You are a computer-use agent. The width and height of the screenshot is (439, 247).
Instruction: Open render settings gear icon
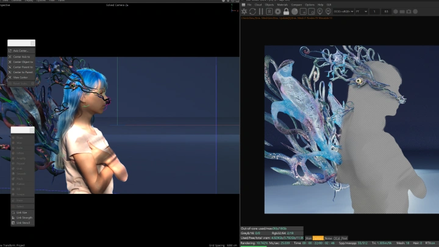pyautogui.click(x=278, y=12)
